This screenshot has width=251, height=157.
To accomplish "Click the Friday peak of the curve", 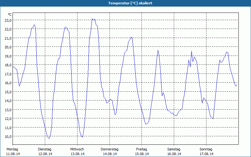I will (158, 50).
